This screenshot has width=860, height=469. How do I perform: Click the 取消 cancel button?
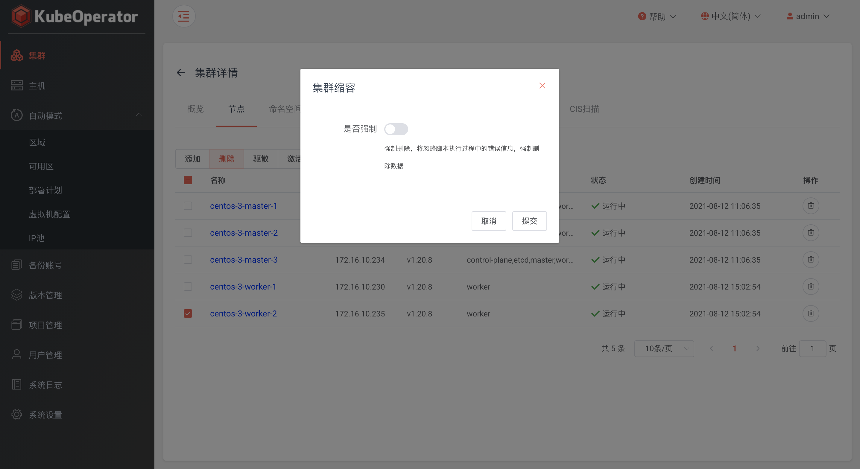point(488,221)
